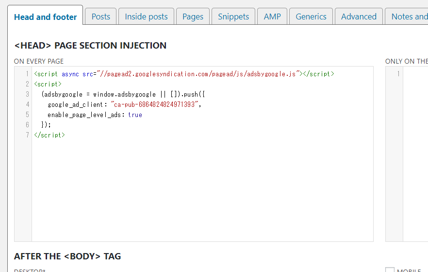Viewport: 428px width, 272px height.
Task: Open the Inside posts tab
Action: [x=146, y=17]
